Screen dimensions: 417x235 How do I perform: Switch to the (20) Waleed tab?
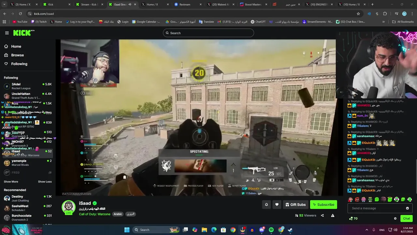click(x=221, y=5)
